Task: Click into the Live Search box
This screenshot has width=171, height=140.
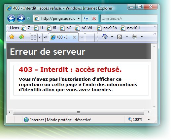Action: (x=129, y=18)
